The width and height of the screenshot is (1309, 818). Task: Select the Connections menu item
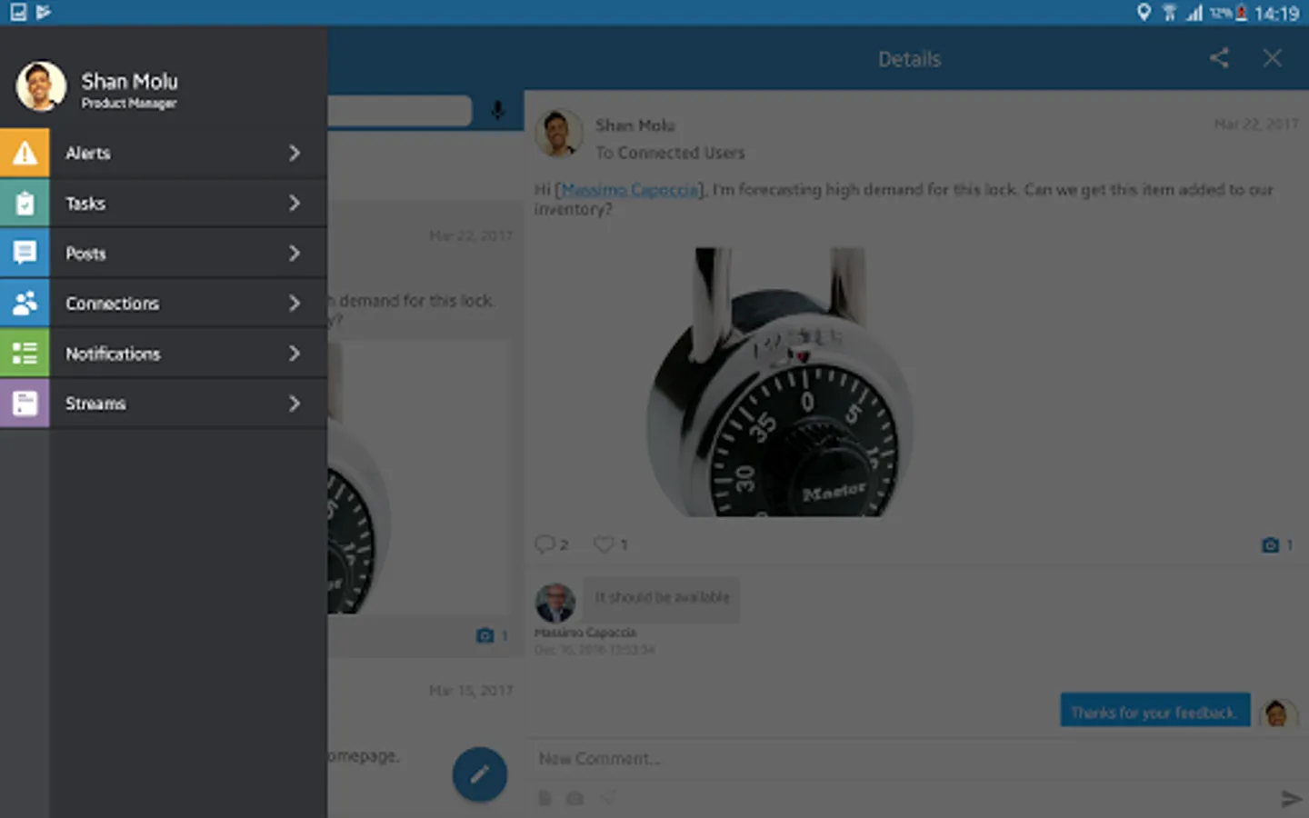(164, 303)
